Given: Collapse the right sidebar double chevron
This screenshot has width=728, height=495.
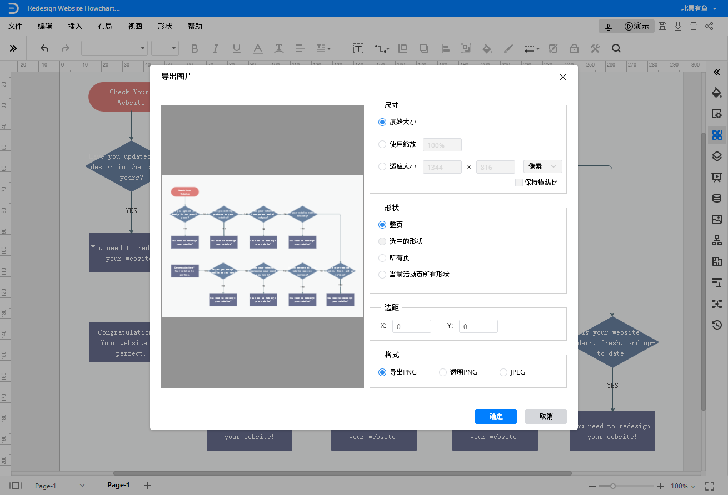Looking at the screenshot, I should (x=717, y=72).
